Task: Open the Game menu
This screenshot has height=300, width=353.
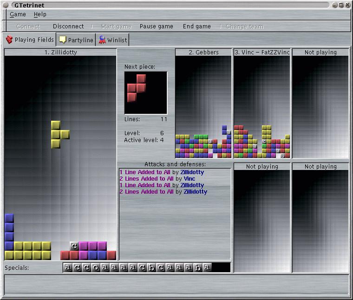Action: [x=18, y=14]
